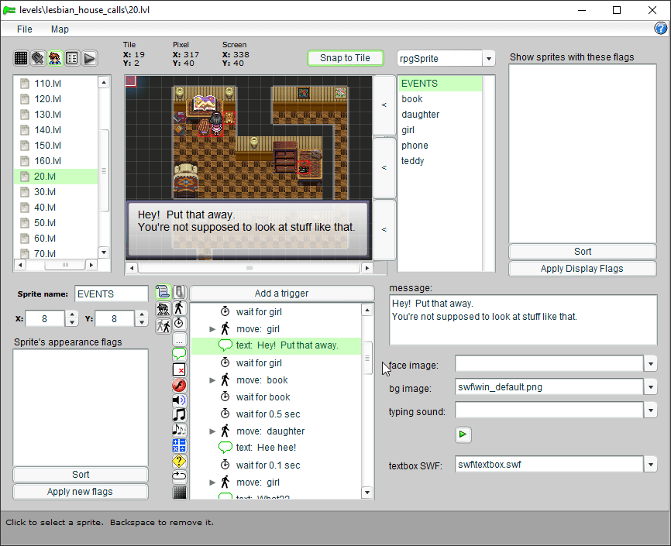Click the Apply Display Flags button
Image resolution: width=671 pixels, height=546 pixels.
tap(582, 269)
